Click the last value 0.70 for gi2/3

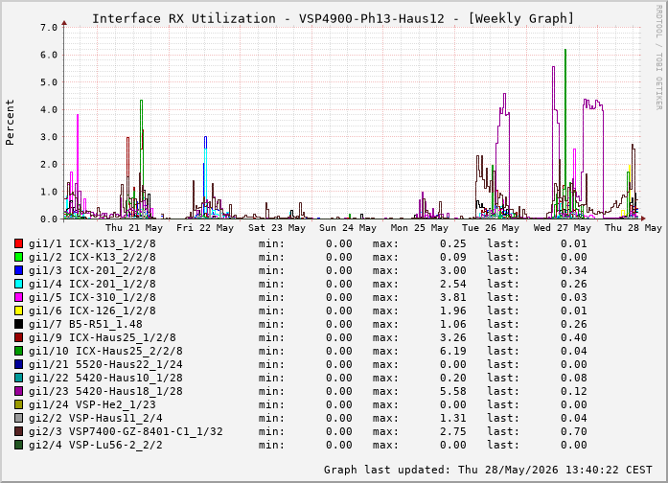(573, 431)
